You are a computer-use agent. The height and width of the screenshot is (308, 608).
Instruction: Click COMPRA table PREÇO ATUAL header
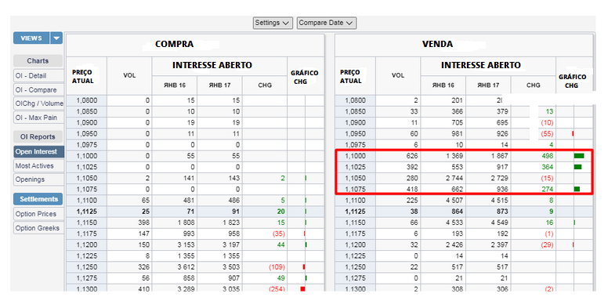[82, 77]
